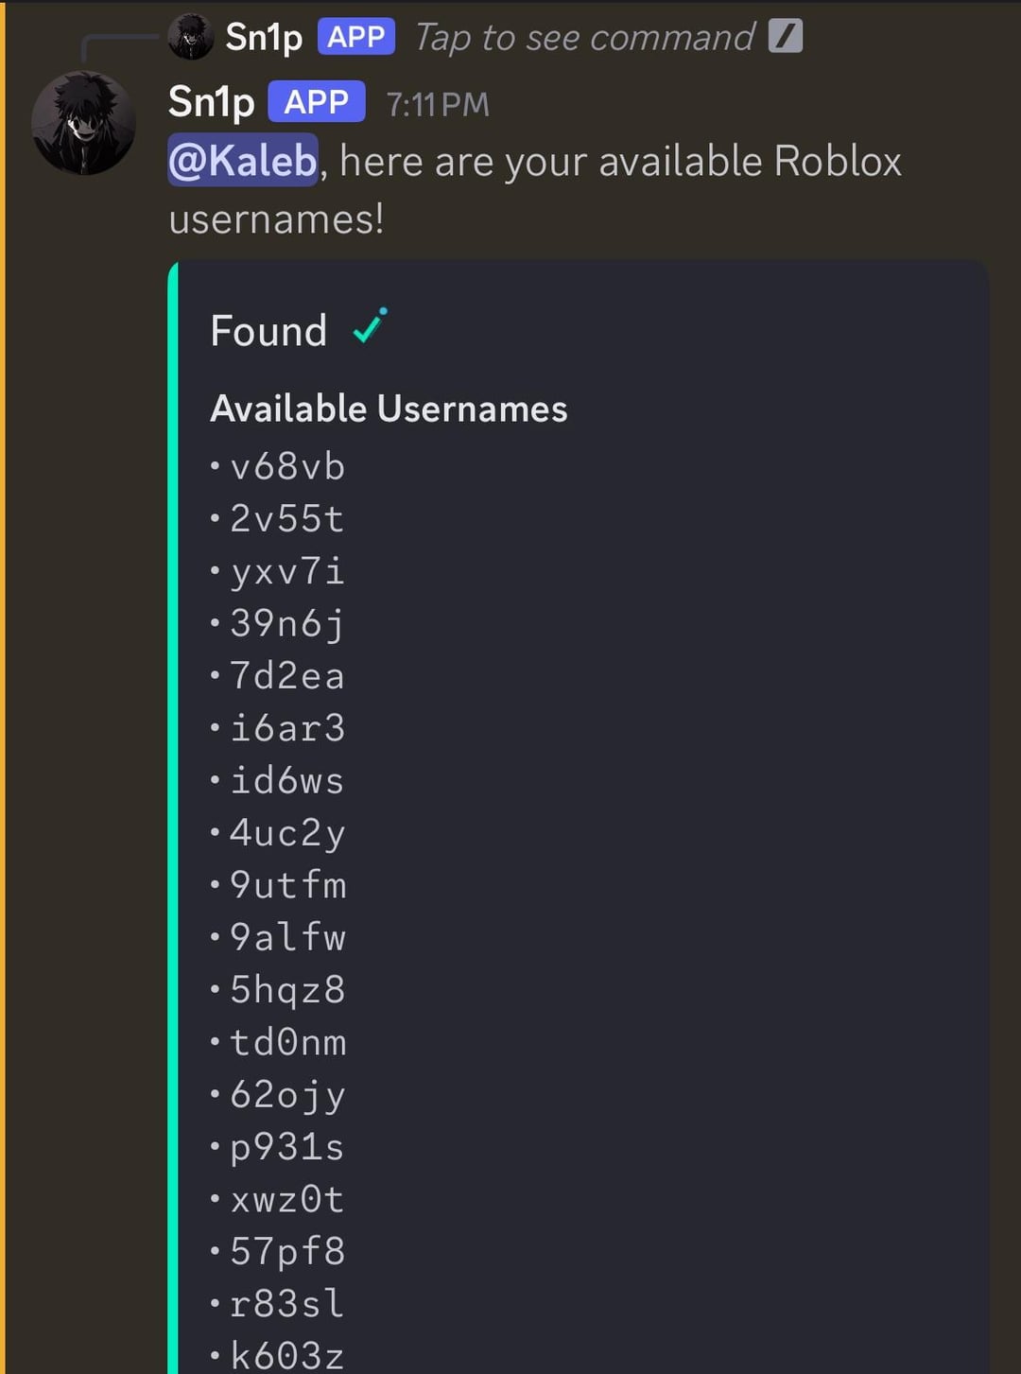The image size is (1021, 1374).
Task: Tap the slash command icon next to command text
Action: pyautogui.click(x=787, y=36)
